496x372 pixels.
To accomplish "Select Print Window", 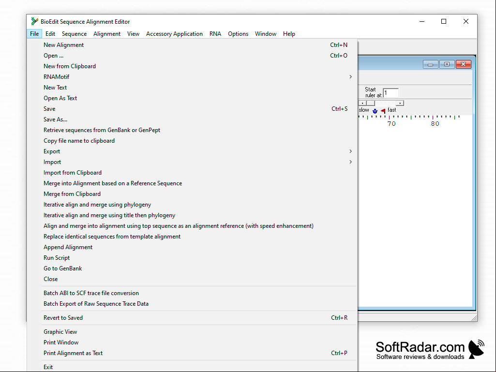I will (x=192, y=342).
